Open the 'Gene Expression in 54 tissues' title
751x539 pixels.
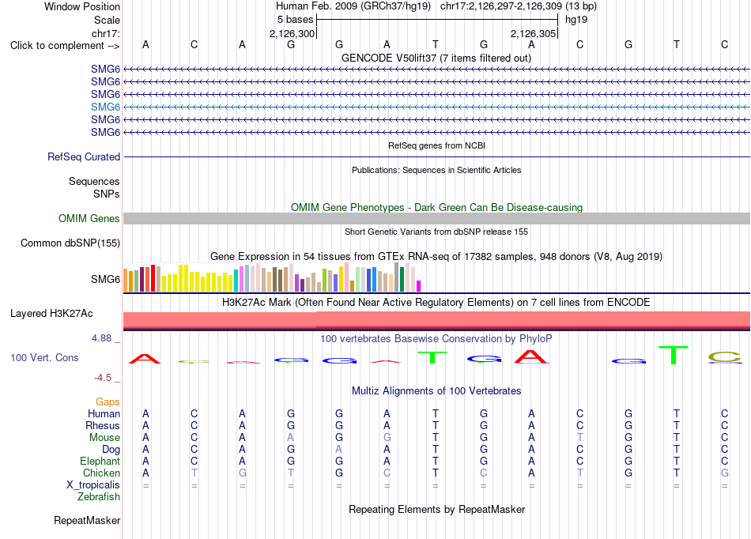point(436,256)
